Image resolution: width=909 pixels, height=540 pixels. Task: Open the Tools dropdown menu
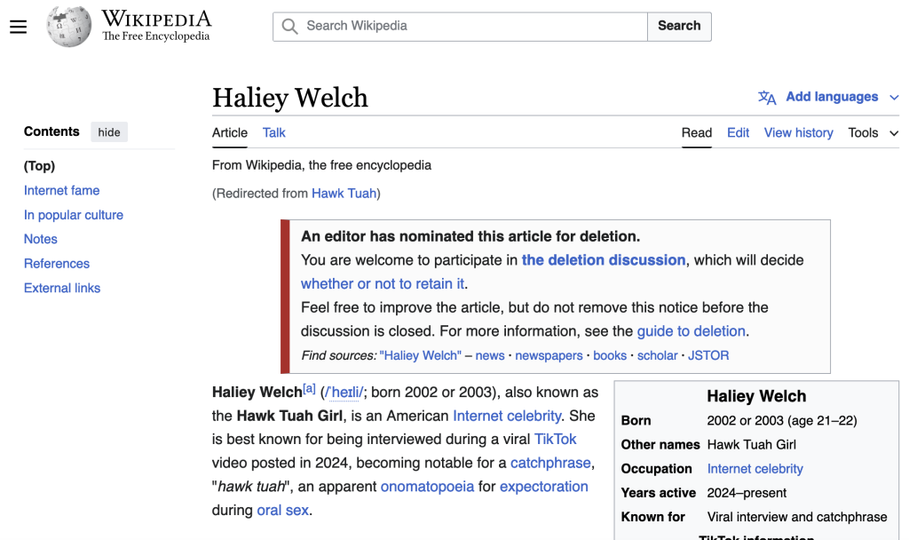tap(873, 133)
